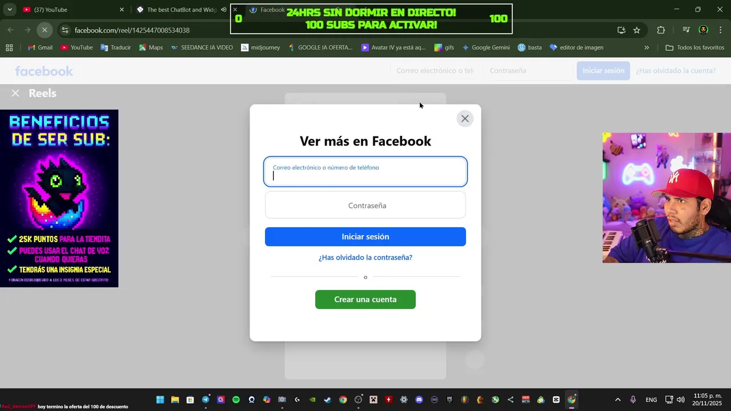Open the tab search dropdown arrow
The image size is (731, 411).
[9, 10]
